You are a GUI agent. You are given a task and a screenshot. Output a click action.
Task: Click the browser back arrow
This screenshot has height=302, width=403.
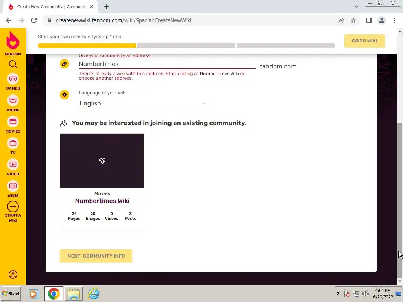tap(9, 20)
